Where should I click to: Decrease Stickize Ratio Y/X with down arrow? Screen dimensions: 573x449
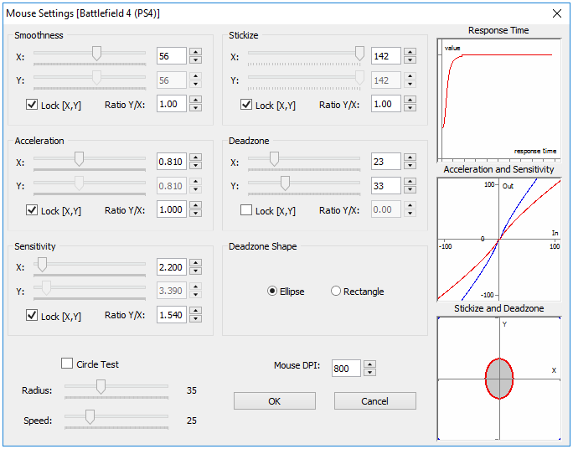coord(410,108)
